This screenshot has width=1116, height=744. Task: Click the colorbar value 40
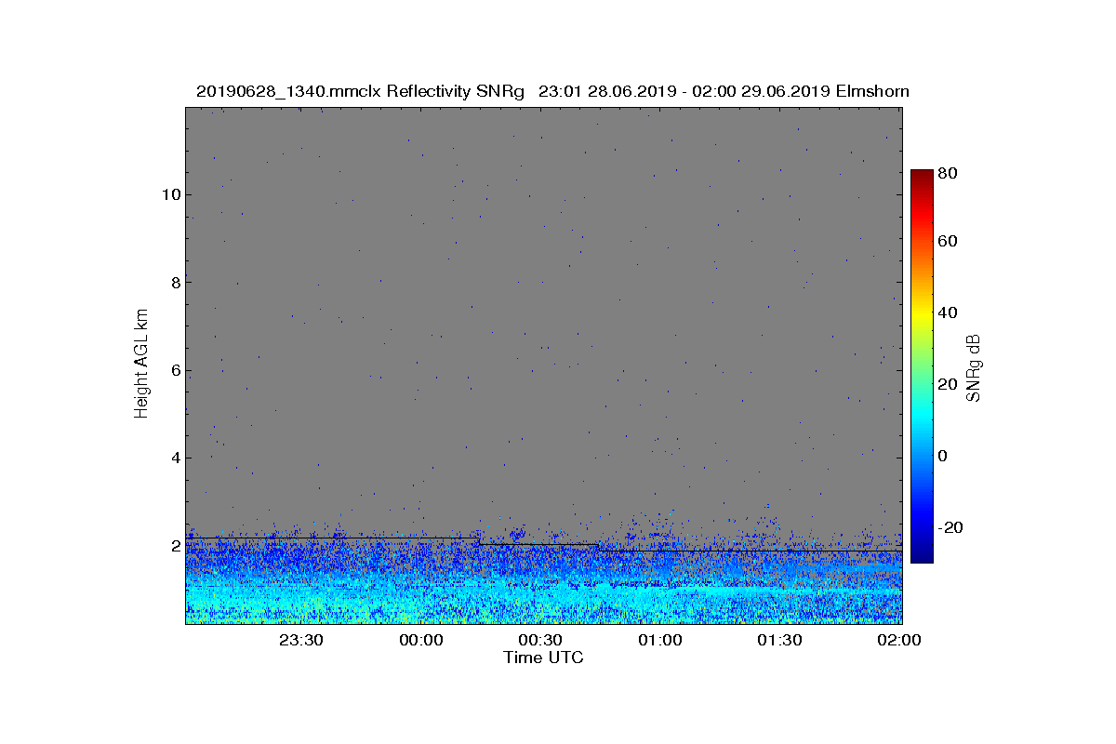[x=948, y=312]
